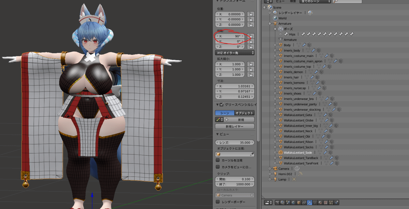
Task: Open the Material sphere properties tab
Action: pyautogui.click(x=321, y=203)
